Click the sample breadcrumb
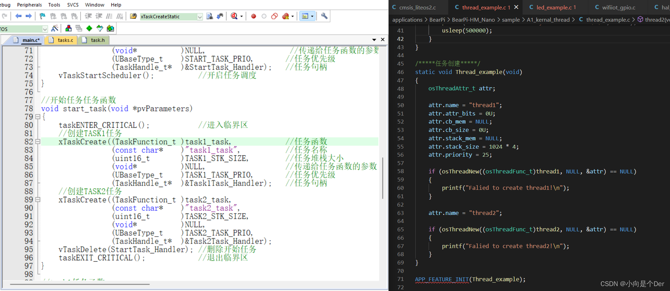Viewport: 670px width, 291px height. tap(511, 20)
